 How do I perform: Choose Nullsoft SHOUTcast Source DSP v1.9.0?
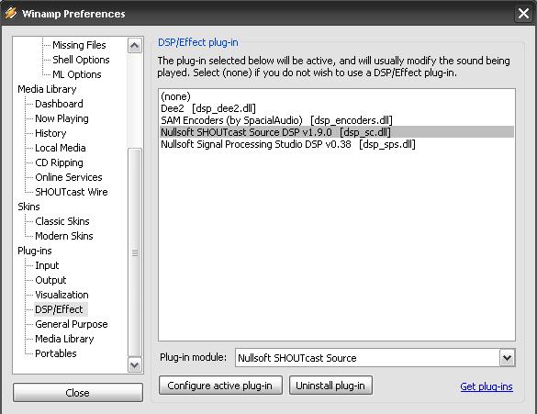[x=337, y=132]
